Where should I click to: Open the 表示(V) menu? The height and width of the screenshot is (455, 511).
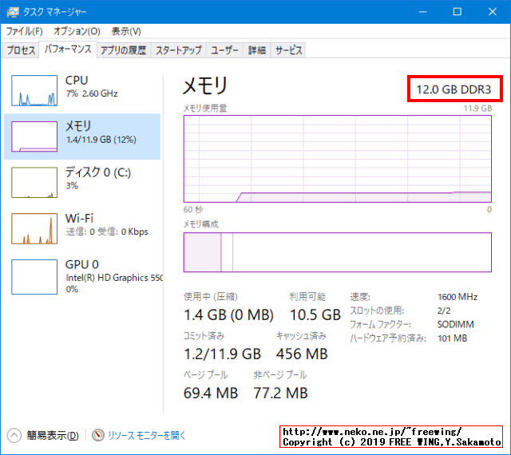(126, 31)
